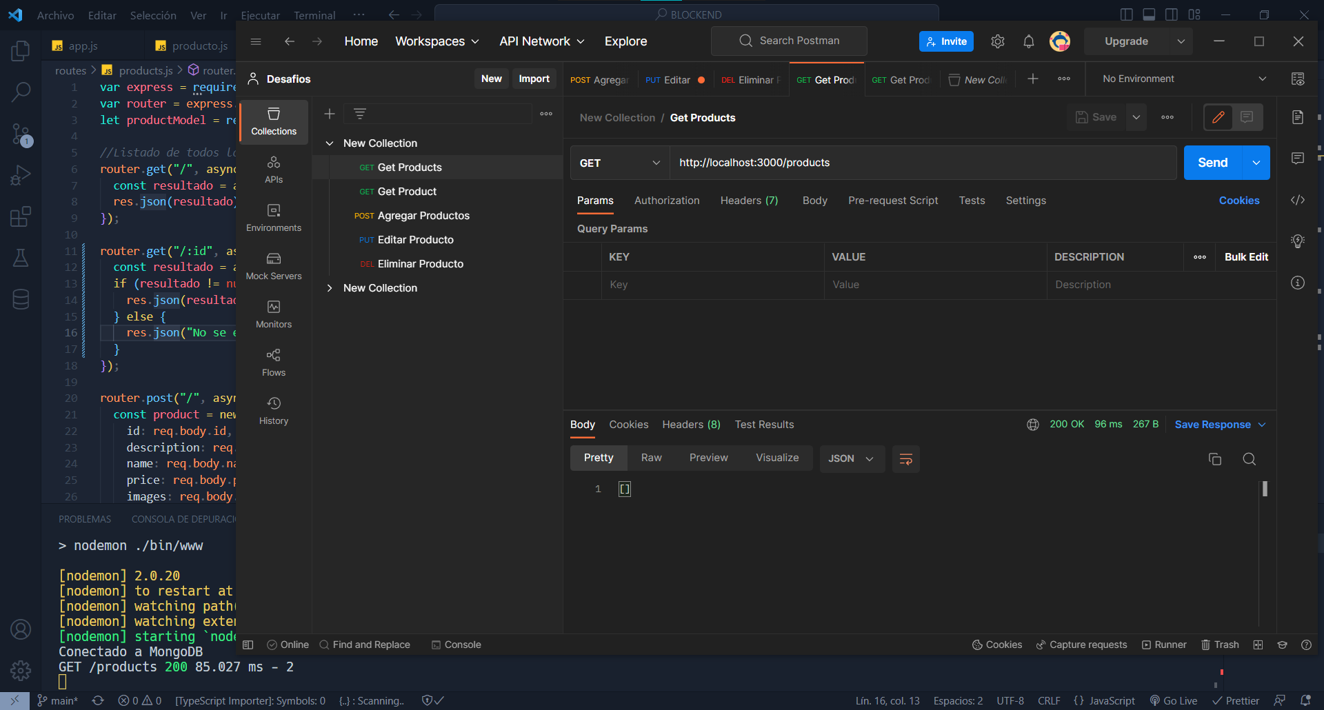Click Go Live in VS Code status bar

1174,700
